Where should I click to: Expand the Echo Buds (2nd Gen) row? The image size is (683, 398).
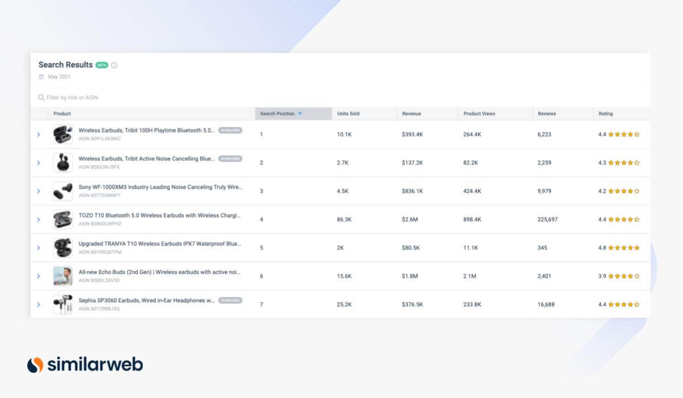(x=39, y=276)
